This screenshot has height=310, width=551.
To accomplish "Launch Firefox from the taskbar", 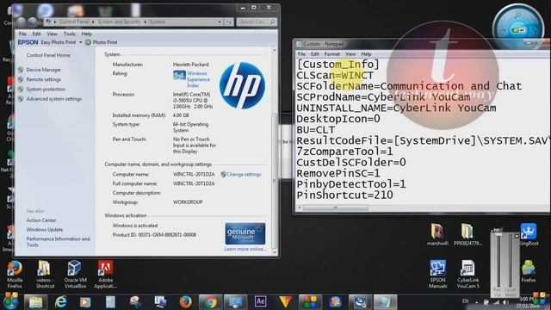I will pos(186,302).
